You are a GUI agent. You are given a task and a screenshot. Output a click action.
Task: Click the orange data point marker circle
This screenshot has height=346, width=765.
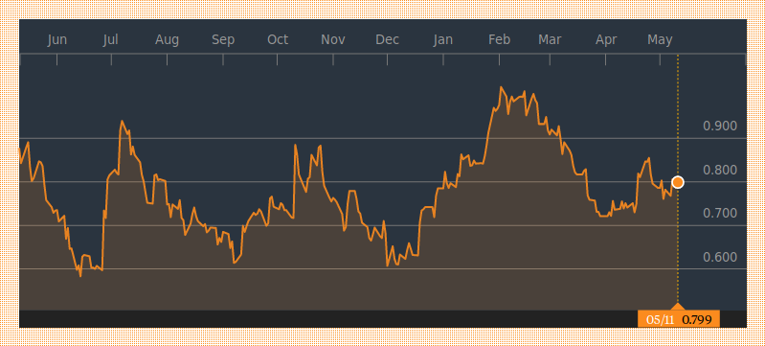[677, 182]
